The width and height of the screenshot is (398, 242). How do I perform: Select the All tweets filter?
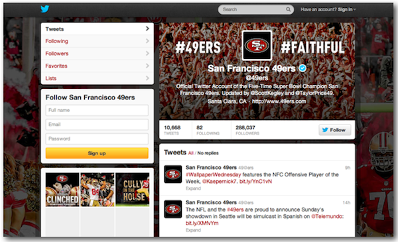(191, 153)
